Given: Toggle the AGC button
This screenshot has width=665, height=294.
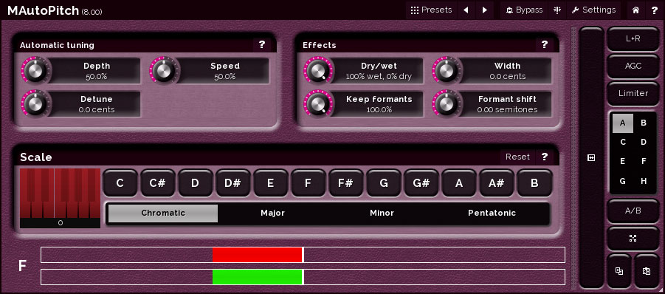Looking at the screenshot, I should point(633,66).
